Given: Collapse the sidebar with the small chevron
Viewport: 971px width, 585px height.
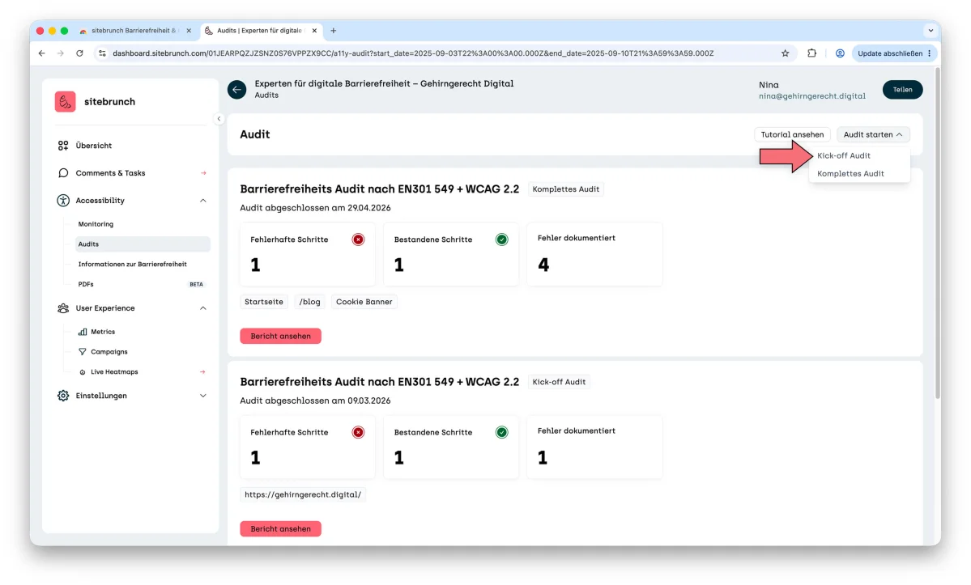Looking at the screenshot, I should (x=219, y=119).
